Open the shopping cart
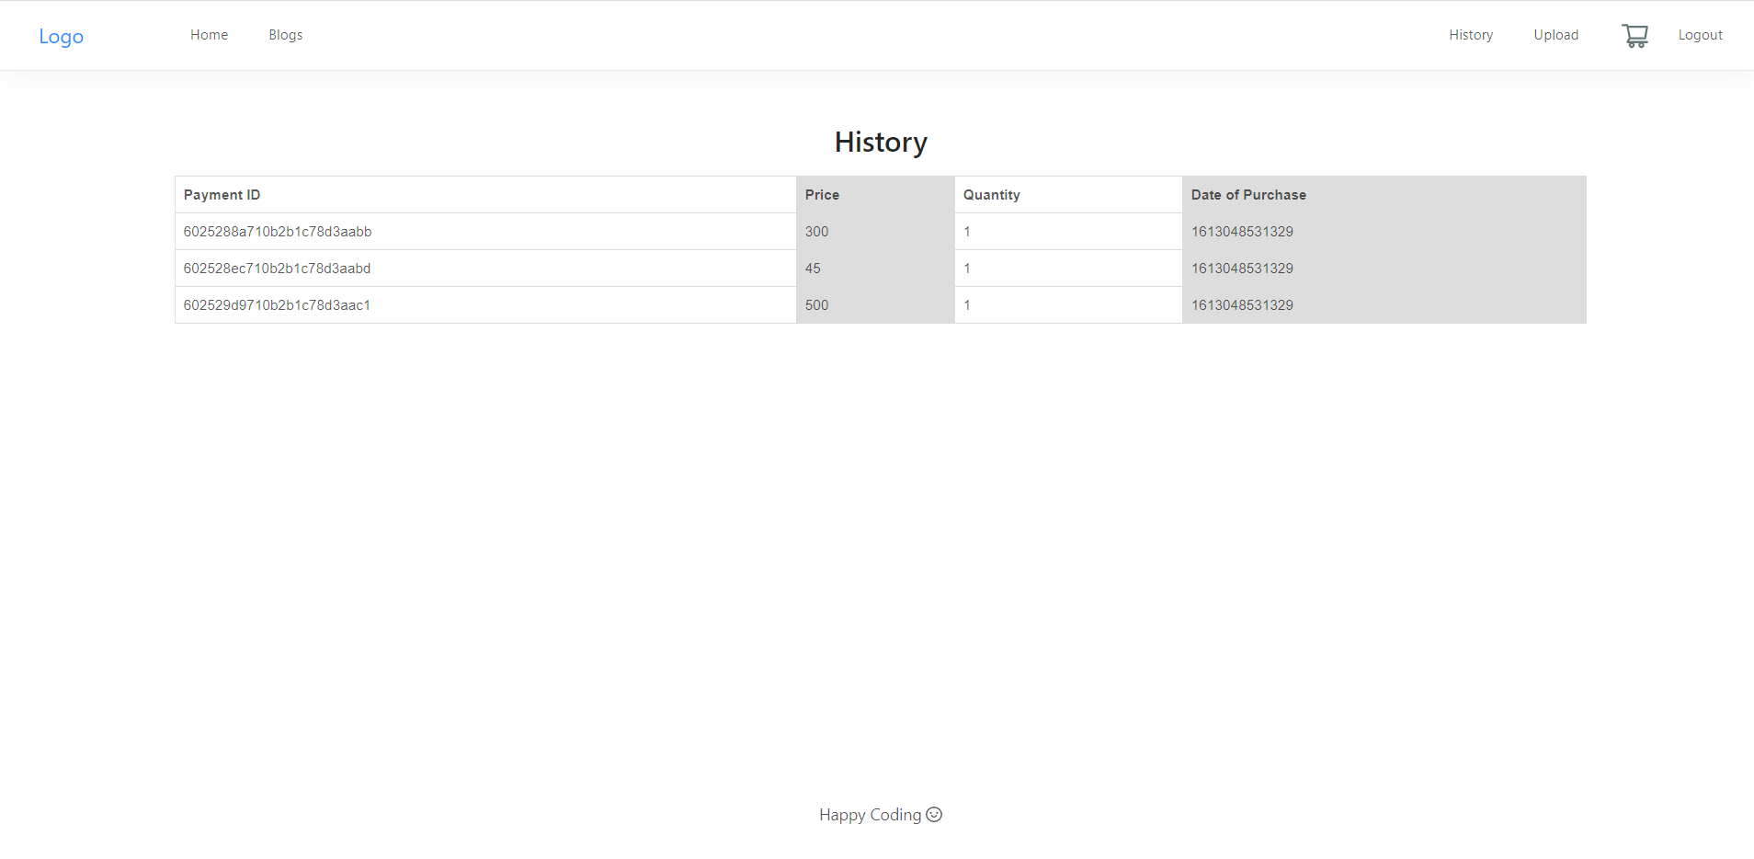 (x=1634, y=35)
